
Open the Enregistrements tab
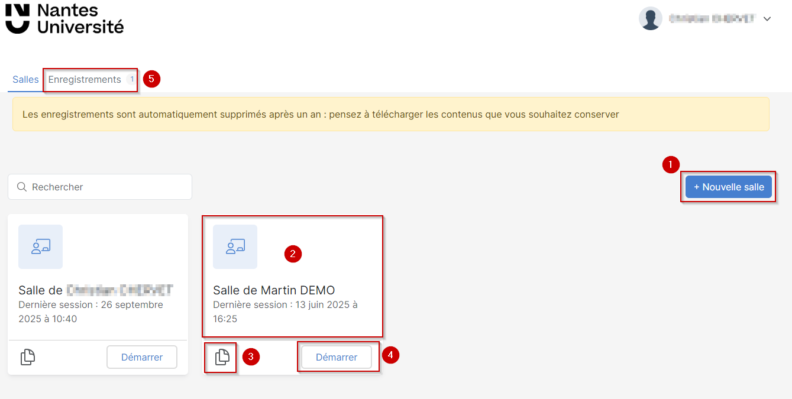85,80
